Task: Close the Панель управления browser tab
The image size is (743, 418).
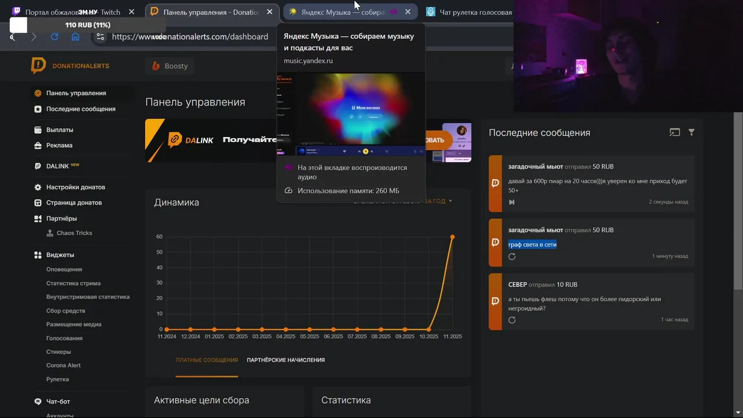Action: pyautogui.click(x=269, y=12)
